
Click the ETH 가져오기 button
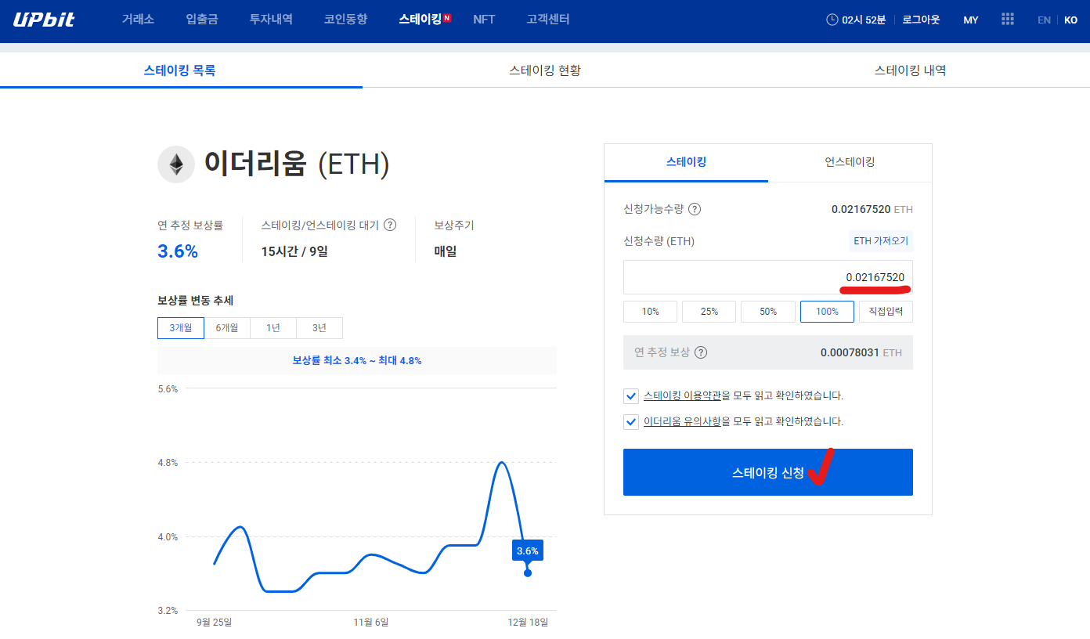(x=881, y=241)
